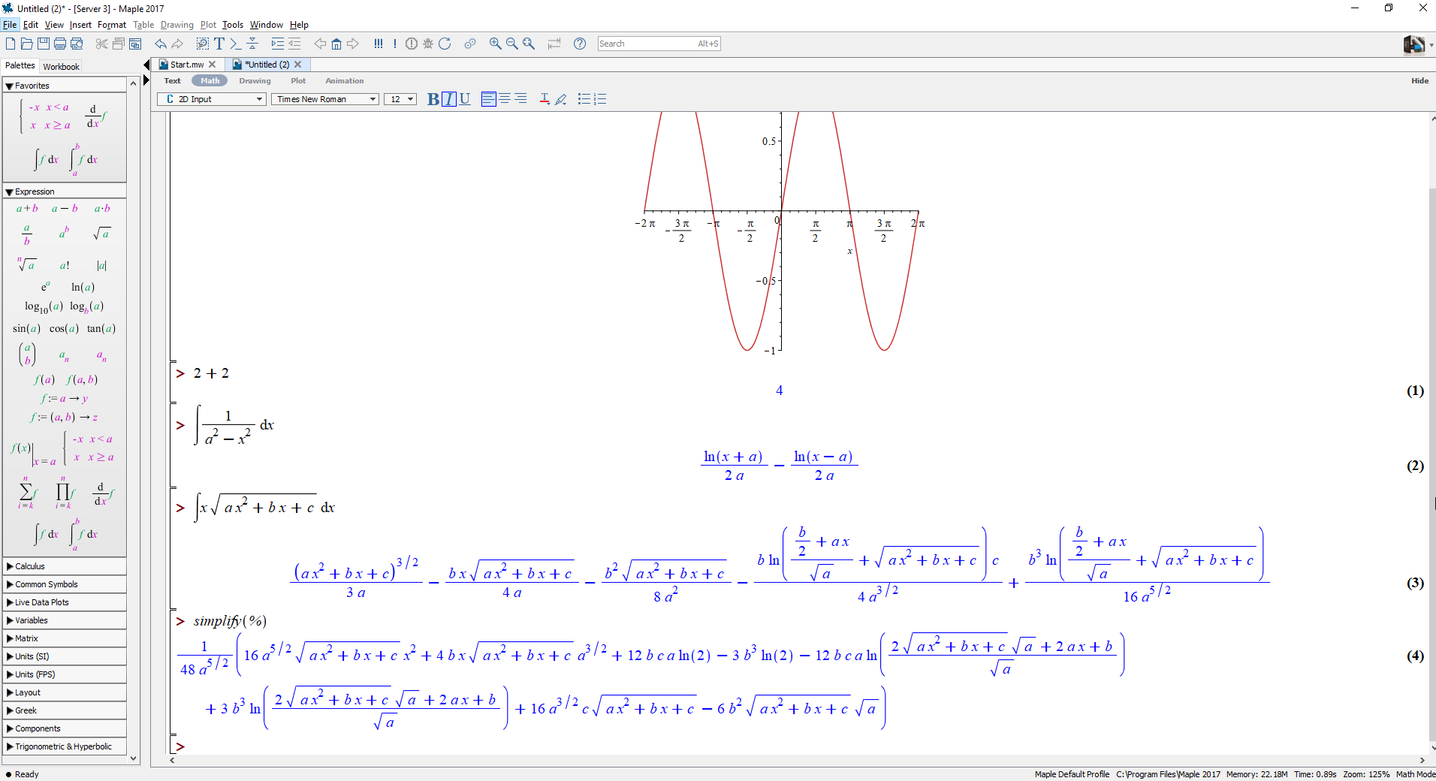Expand the Matrix palette
The width and height of the screenshot is (1436, 781).
coord(65,638)
